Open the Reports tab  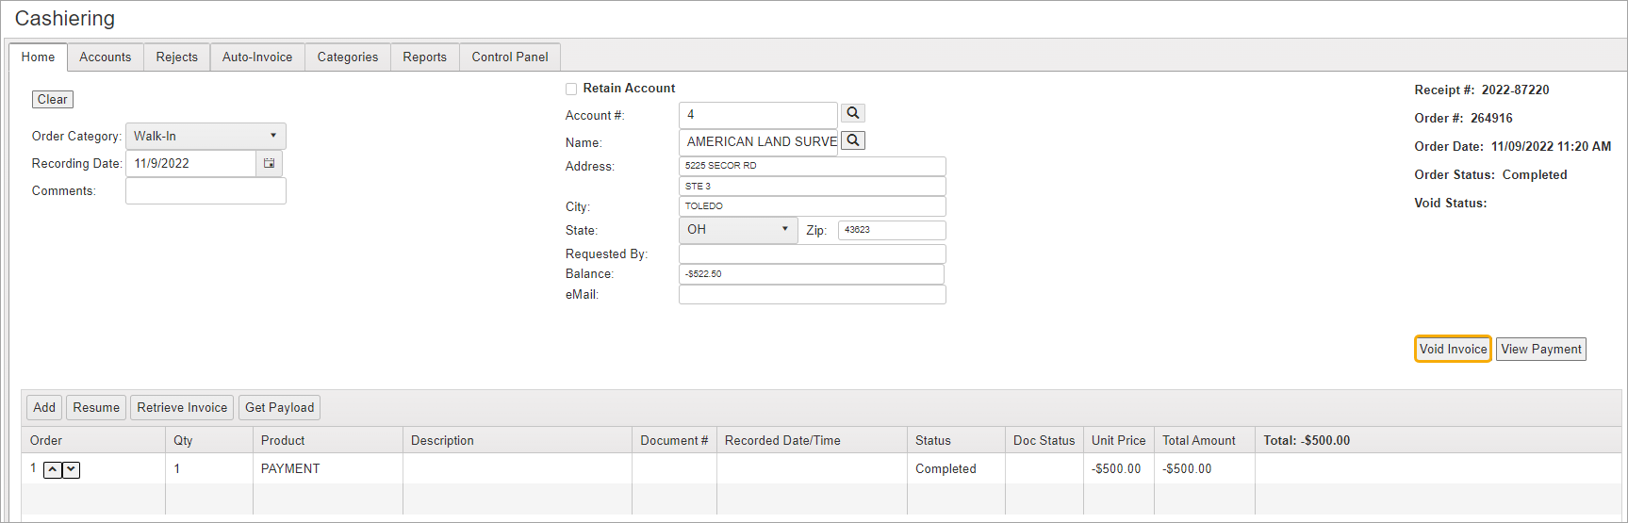[x=424, y=57]
